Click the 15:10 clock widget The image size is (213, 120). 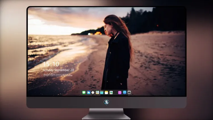coord(51,64)
